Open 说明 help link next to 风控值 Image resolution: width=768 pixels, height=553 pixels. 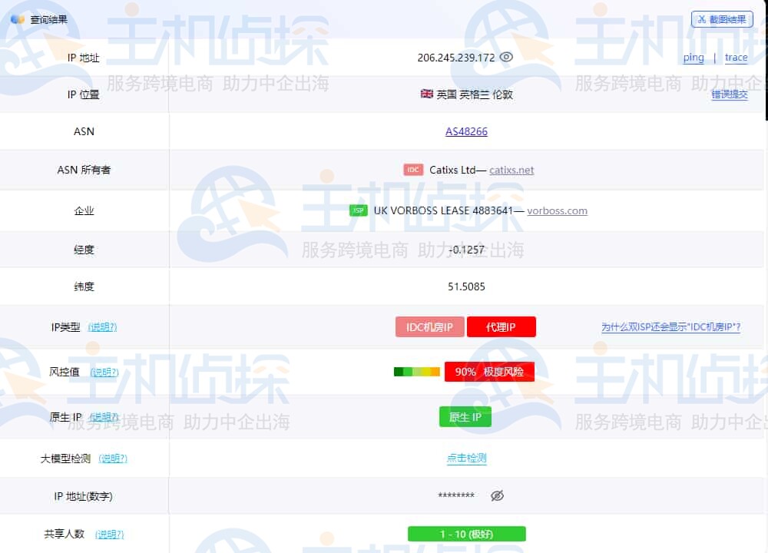[x=104, y=372]
